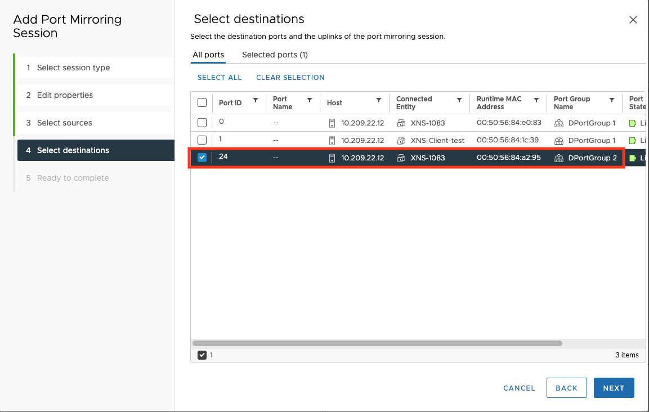The image size is (649, 412).
Task: Click the port state icon in Port ID 1 row
Action: [x=632, y=141]
